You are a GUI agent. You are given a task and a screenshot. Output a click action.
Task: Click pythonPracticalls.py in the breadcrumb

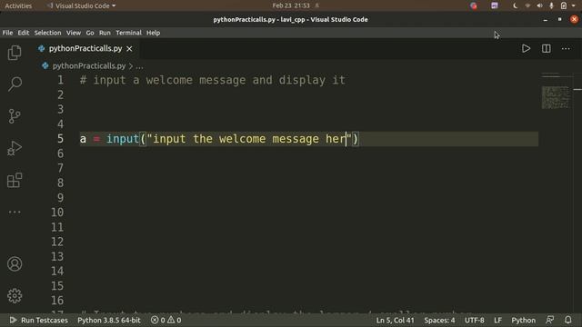click(89, 66)
